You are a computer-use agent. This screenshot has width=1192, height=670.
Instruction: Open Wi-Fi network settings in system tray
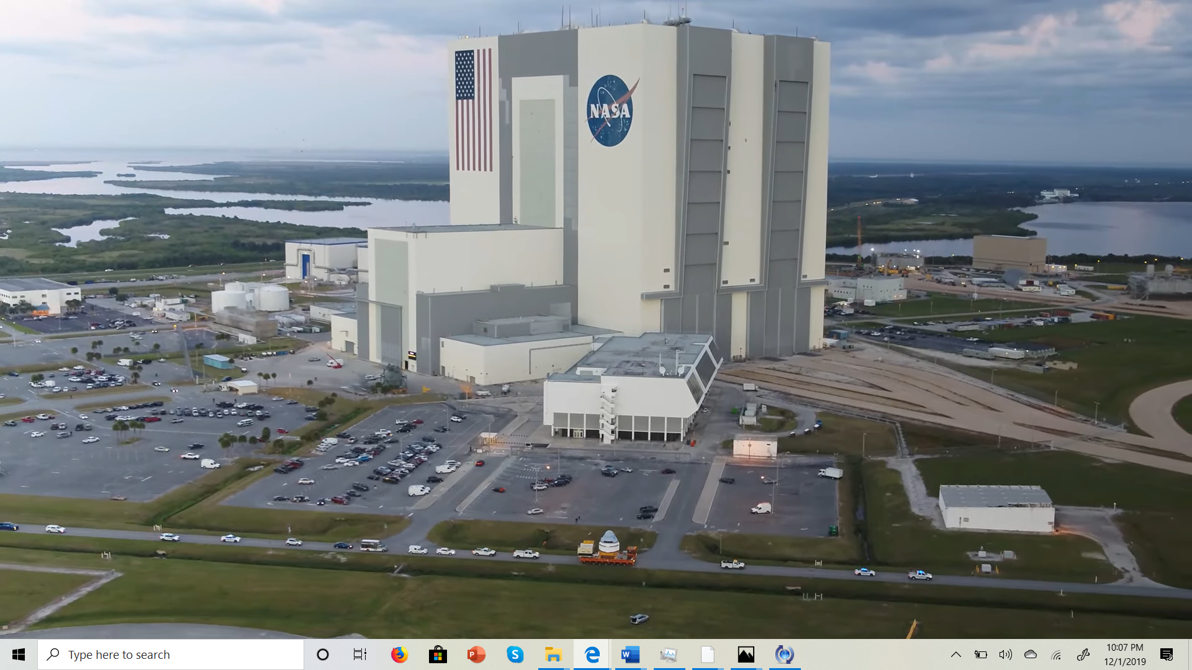[1057, 654]
